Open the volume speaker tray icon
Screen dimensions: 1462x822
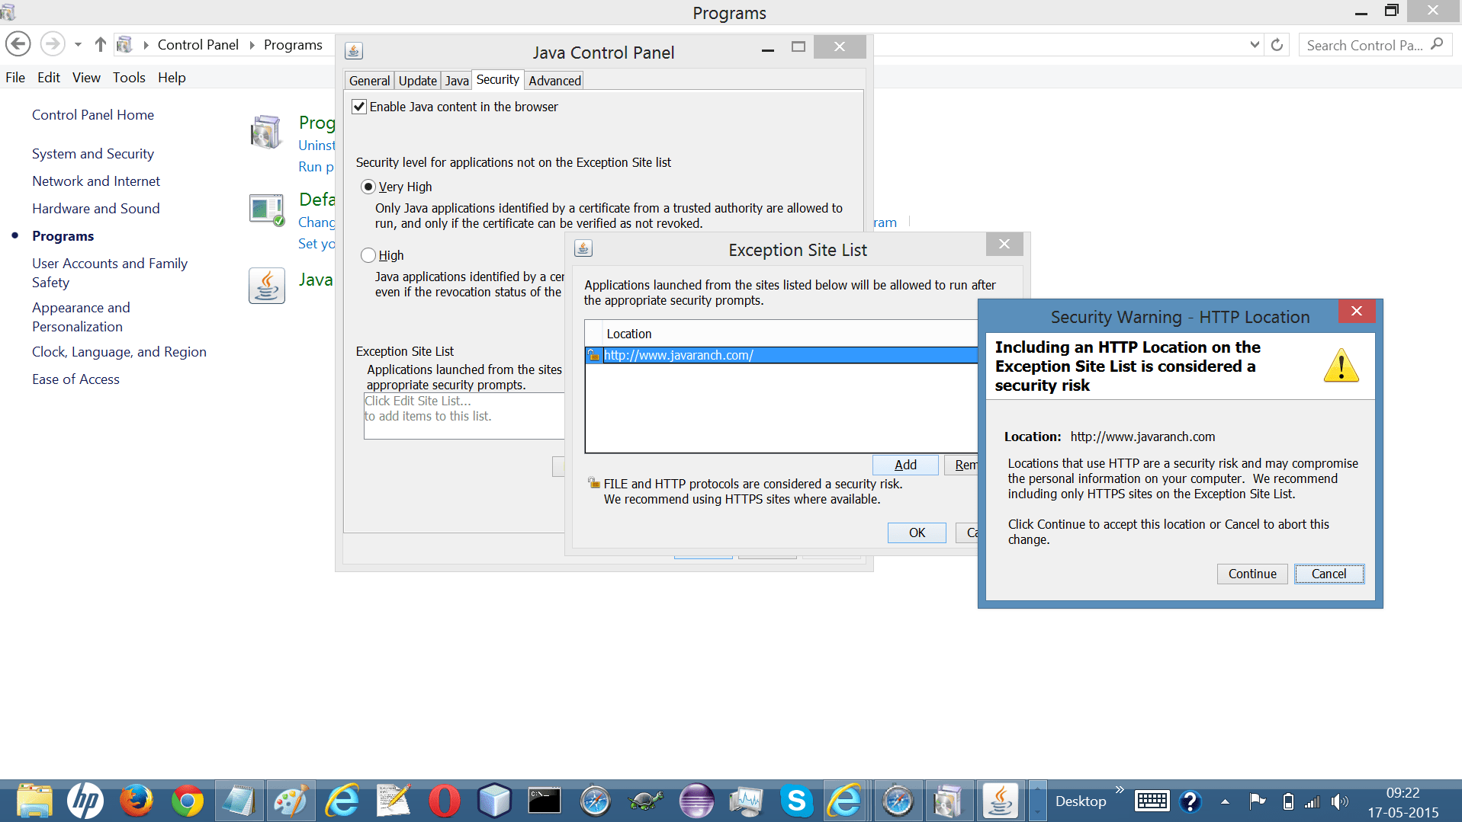tap(1339, 801)
